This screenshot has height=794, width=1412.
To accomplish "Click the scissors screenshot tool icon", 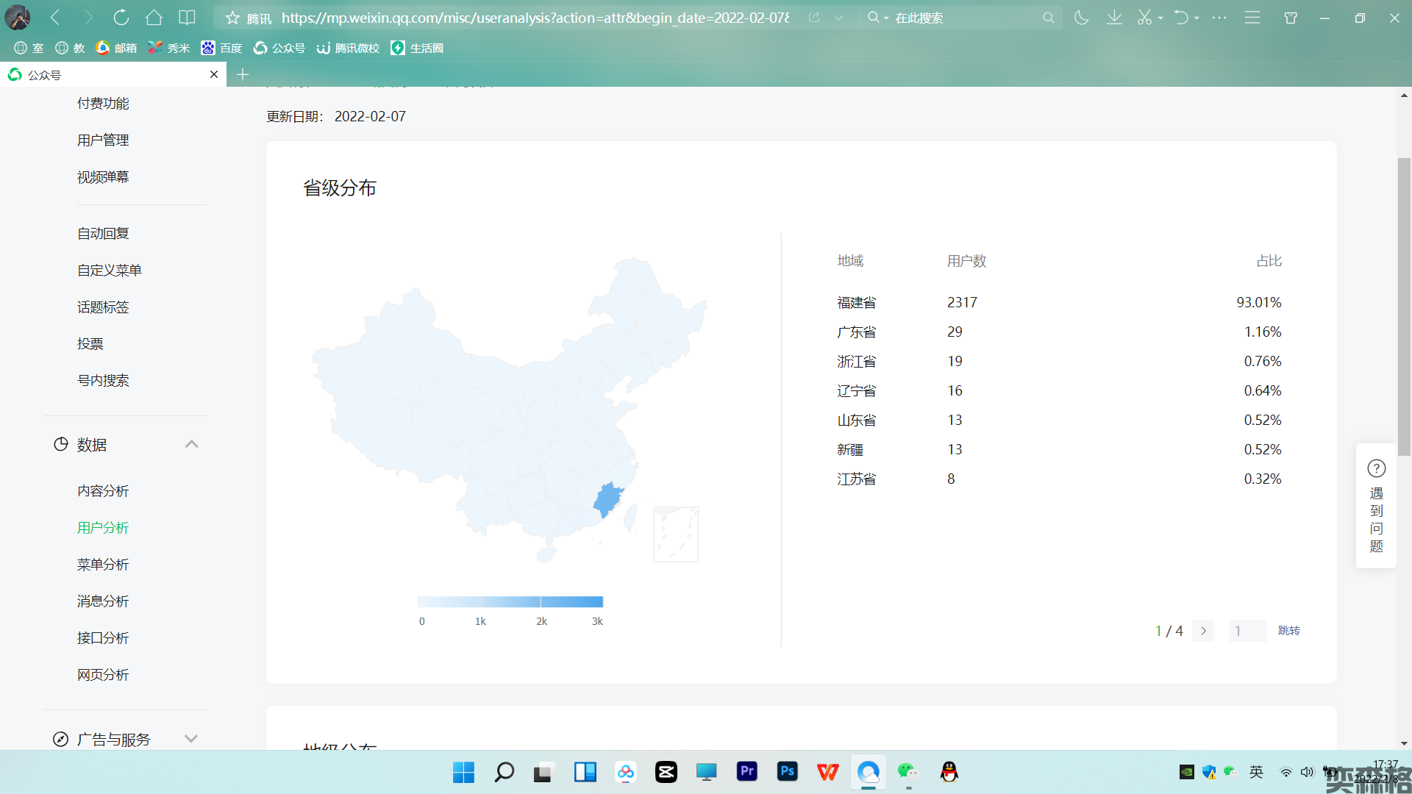I will [x=1144, y=18].
